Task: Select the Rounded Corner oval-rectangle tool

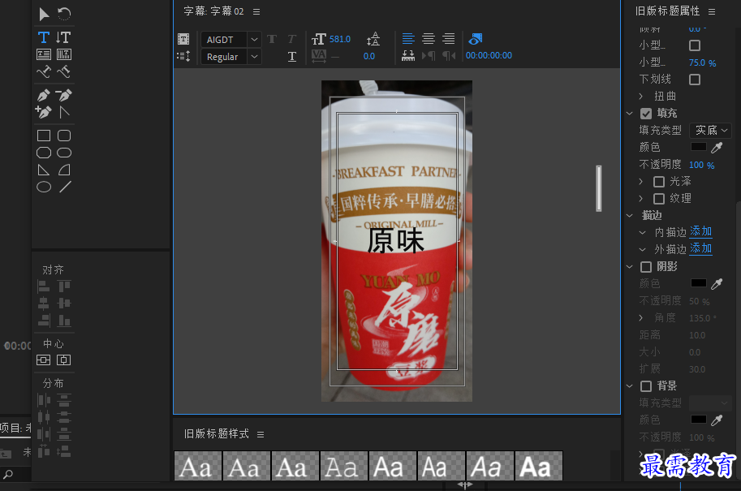Action: pyautogui.click(x=64, y=153)
